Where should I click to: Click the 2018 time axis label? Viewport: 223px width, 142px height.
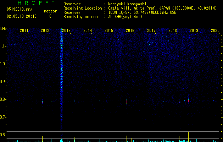click(x=173, y=31)
